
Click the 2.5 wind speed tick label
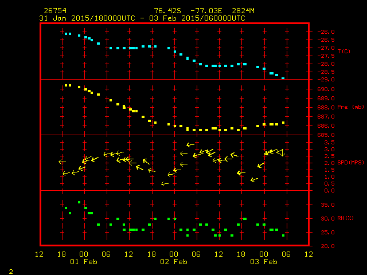(x=329, y=156)
